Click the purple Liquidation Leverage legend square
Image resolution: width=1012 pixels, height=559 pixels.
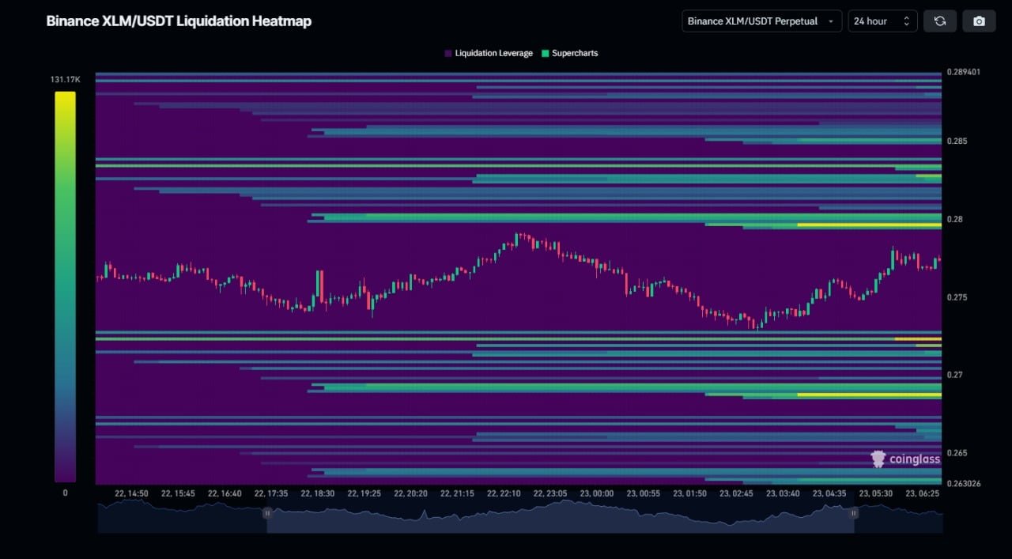(x=448, y=54)
